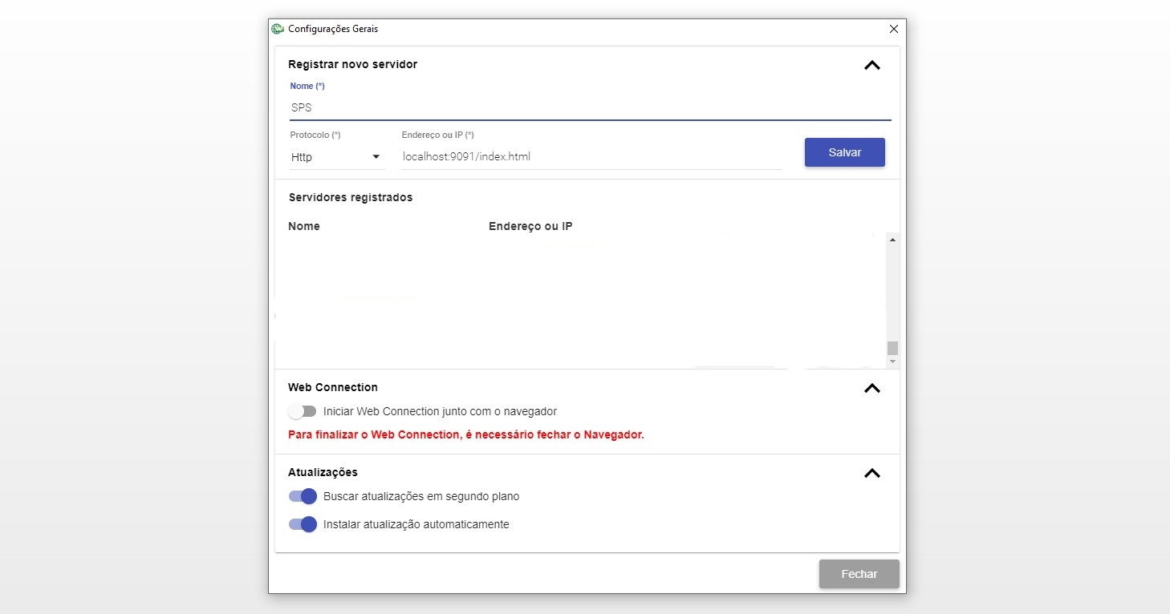Enable Iniciar Web Connection junto com navegador
Image resolution: width=1170 pixels, height=614 pixels.
[303, 411]
